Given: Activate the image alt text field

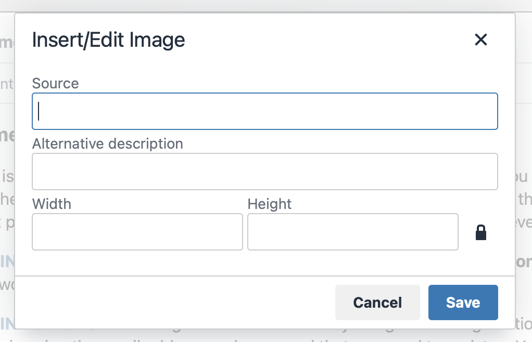Looking at the screenshot, I should coord(265,172).
